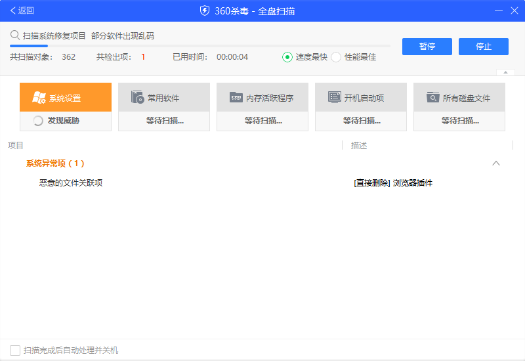Pause the scan with 暂停 button
525x361 pixels.
coord(427,47)
